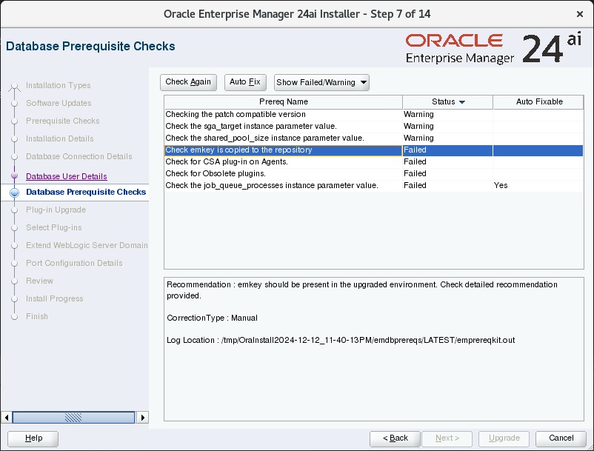This screenshot has height=451, width=594.
Task: Select 'Checking the patch compatible version' row
Action: tap(373, 114)
